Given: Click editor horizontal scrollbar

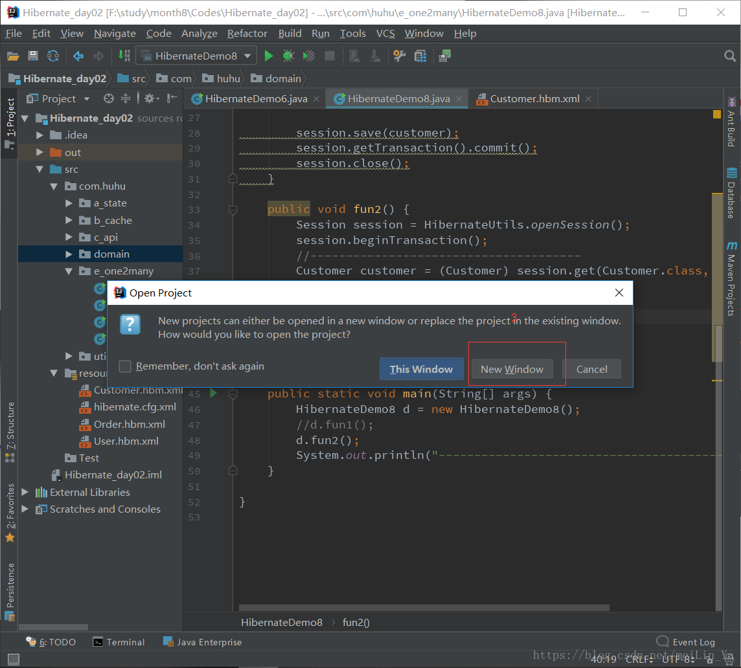Looking at the screenshot, I should [424, 608].
